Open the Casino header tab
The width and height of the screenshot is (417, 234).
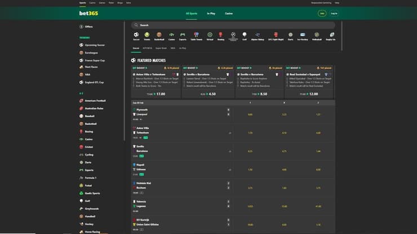pos(229,13)
